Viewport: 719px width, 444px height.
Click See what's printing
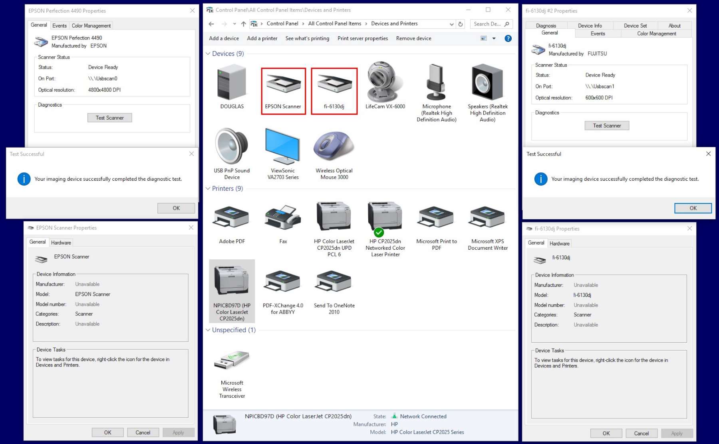point(307,38)
